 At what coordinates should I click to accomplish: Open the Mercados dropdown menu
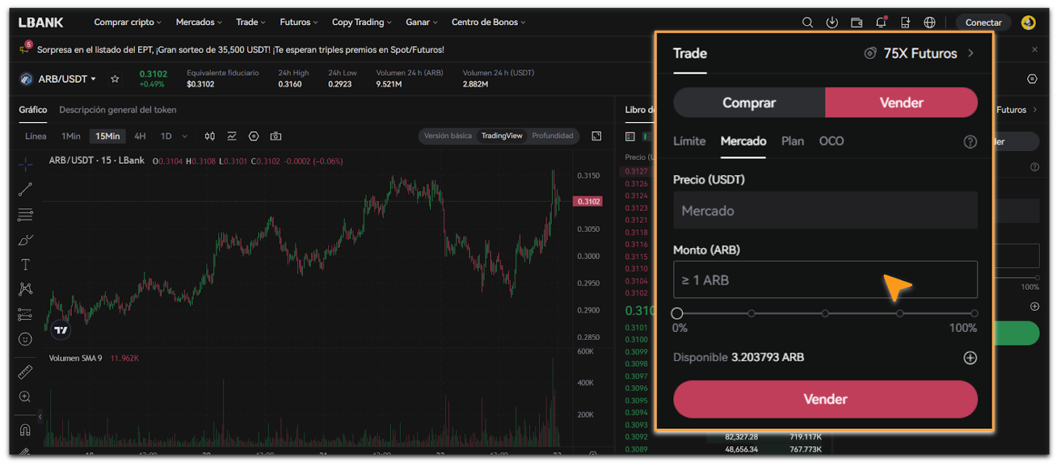[199, 23]
